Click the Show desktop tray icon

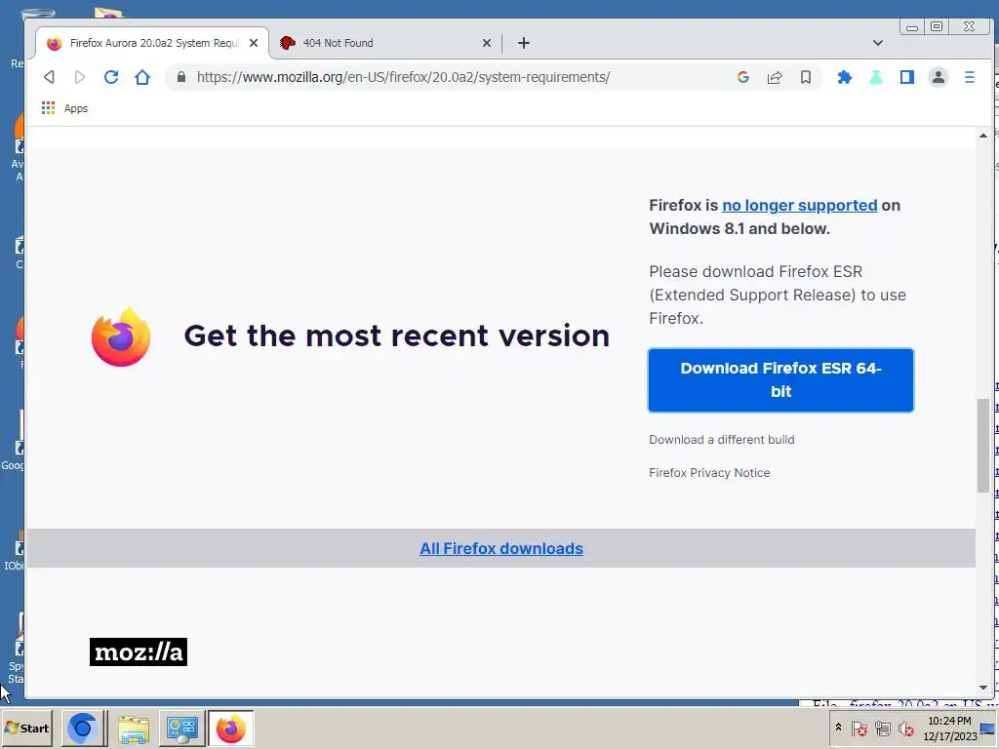tap(988, 728)
